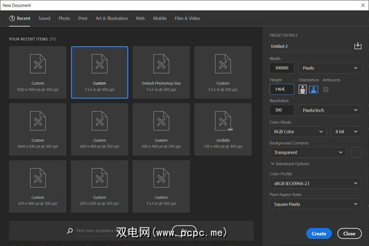Choose the Default Photoshop Size preset icon

[161, 65]
